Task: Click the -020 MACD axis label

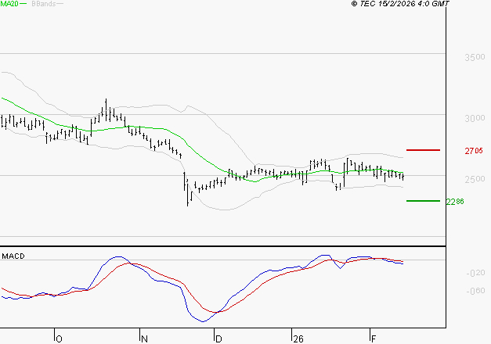Action: (475, 273)
